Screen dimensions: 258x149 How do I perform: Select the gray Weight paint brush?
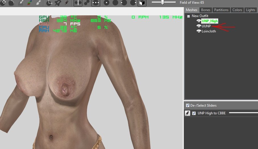20,3
